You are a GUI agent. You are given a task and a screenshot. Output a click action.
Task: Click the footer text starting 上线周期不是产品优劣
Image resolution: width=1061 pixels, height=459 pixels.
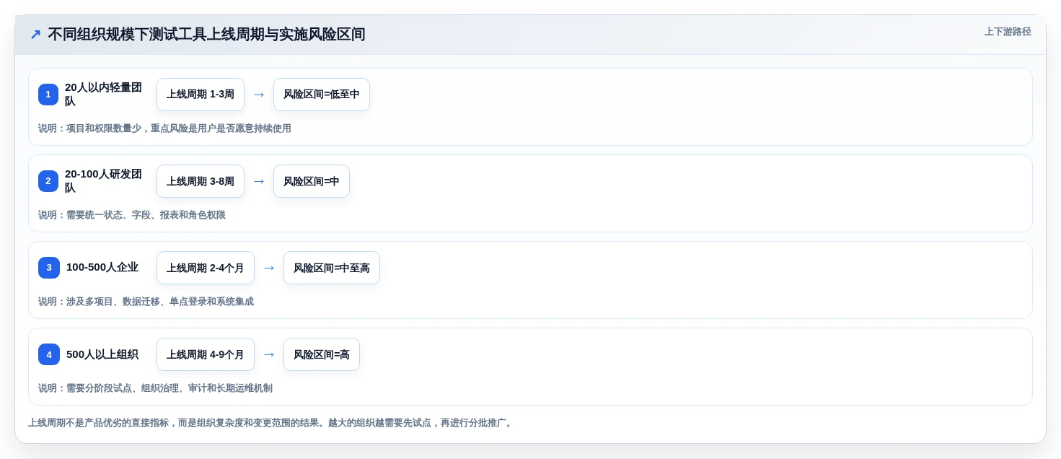(x=271, y=423)
